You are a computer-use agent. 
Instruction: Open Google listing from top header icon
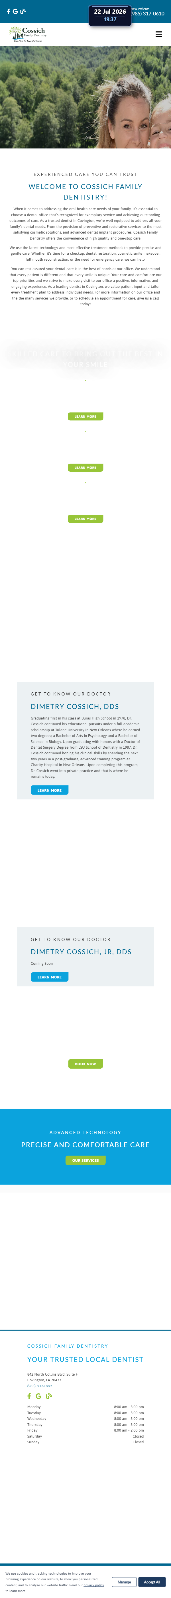click(x=15, y=12)
